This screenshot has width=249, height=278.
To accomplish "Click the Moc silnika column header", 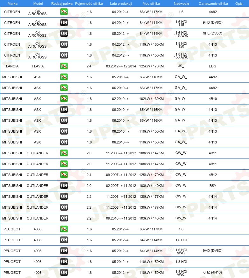I will [151, 4].
